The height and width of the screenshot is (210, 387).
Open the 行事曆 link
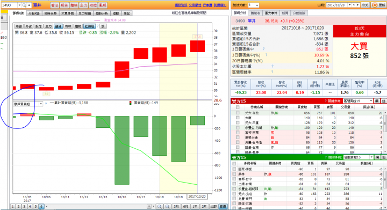point(207,5)
